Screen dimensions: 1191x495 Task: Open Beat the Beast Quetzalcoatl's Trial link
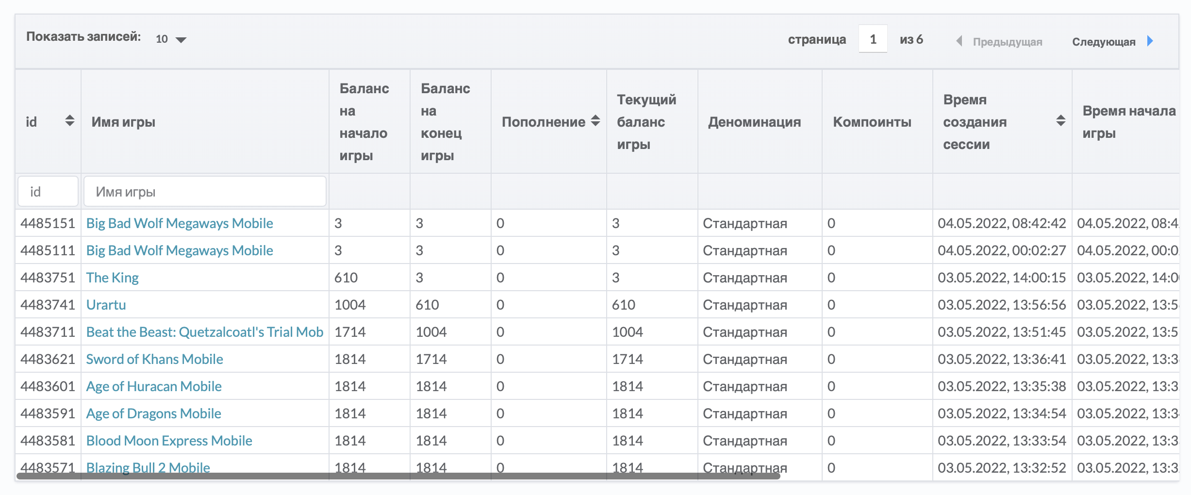204,332
